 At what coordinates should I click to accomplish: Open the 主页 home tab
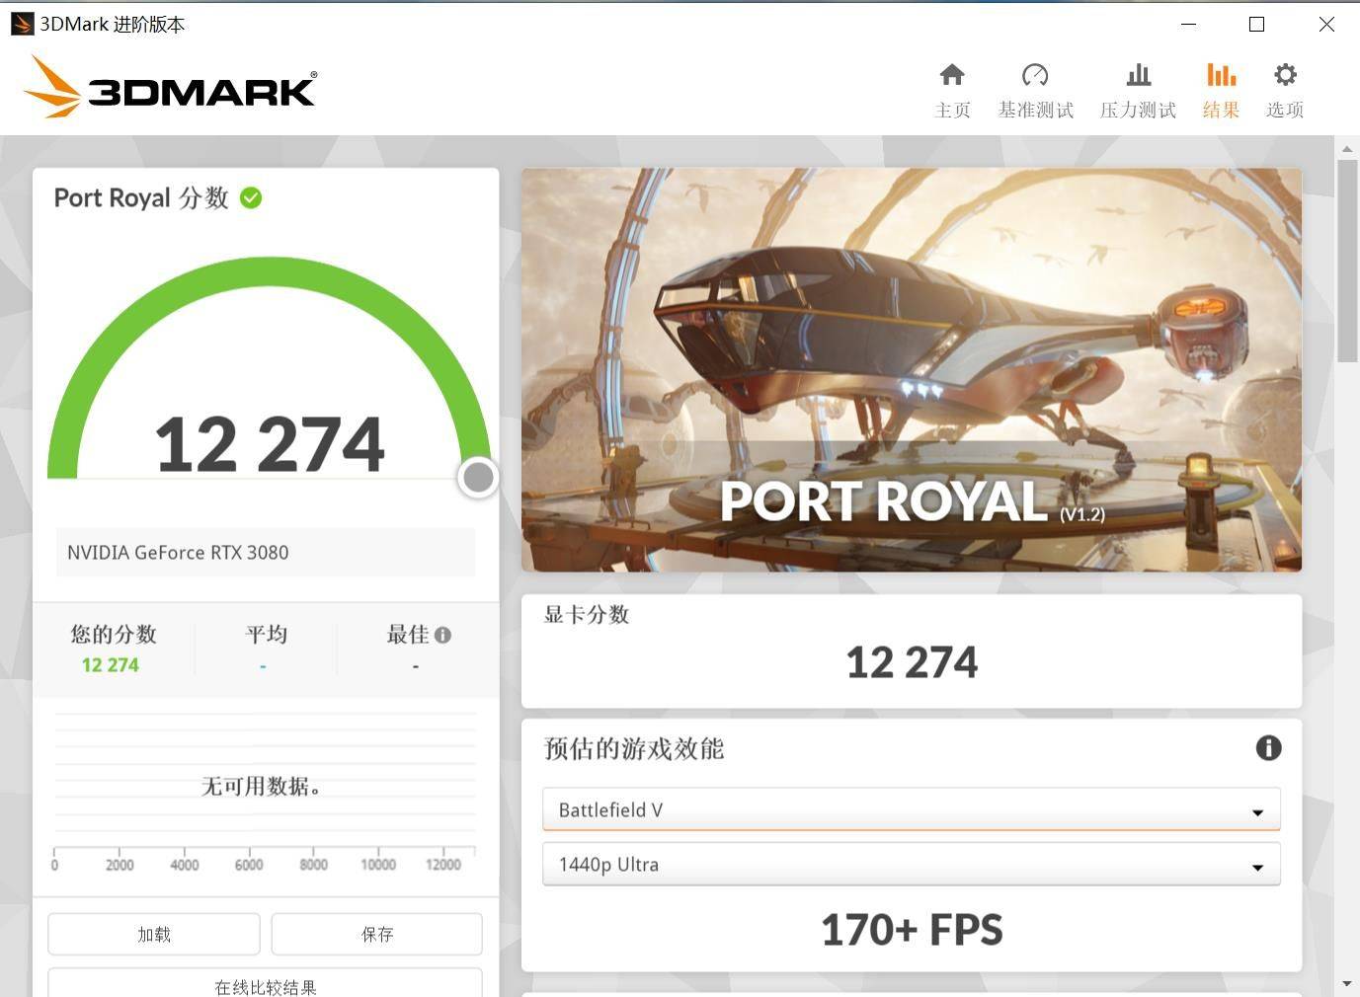[x=952, y=90]
